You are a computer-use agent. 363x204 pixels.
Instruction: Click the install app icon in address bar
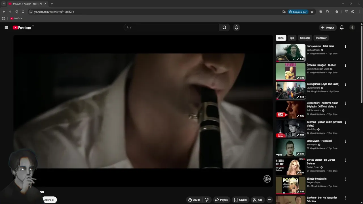(284, 12)
